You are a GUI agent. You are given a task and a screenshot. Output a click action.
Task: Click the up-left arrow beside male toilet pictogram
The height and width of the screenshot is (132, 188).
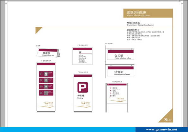(x=41, y=80)
